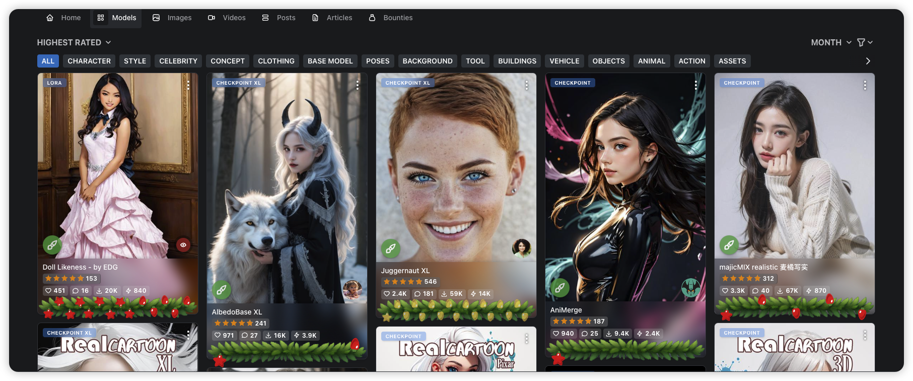
Task: Open the Highest Rated sort dropdown
Action: (74, 42)
